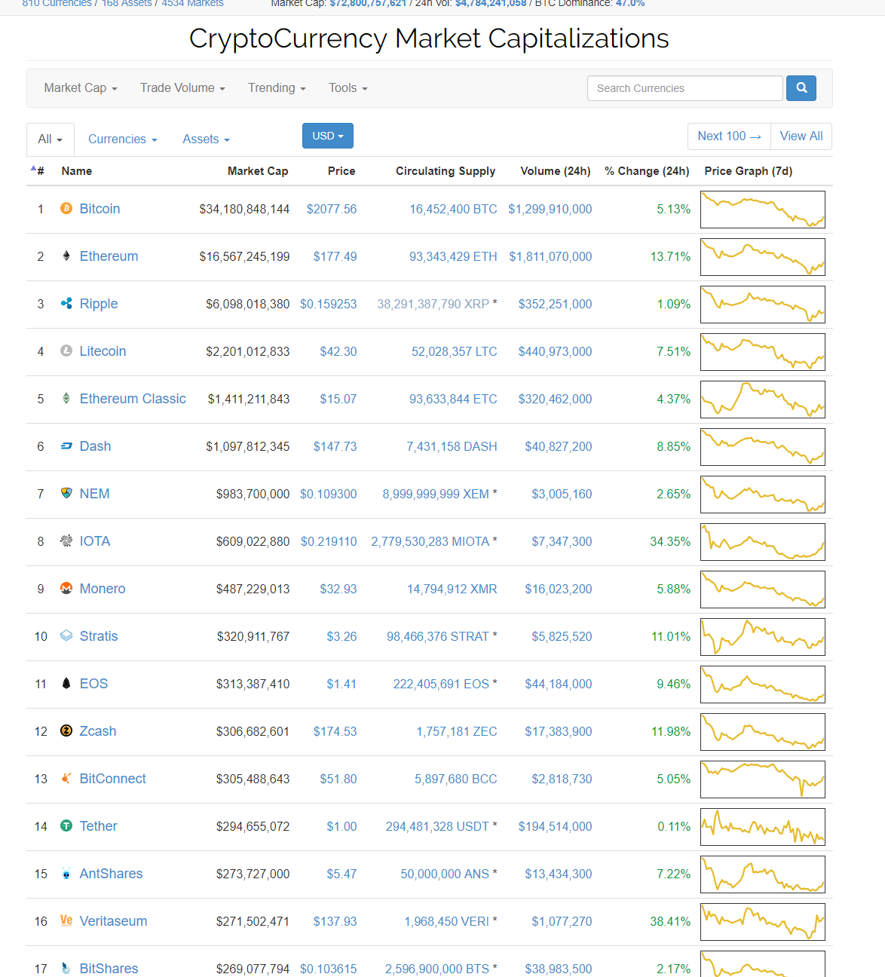The width and height of the screenshot is (885, 977).
Task: Click the Bitcoin coin icon
Action: pyautogui.click(x=66, y=208)
